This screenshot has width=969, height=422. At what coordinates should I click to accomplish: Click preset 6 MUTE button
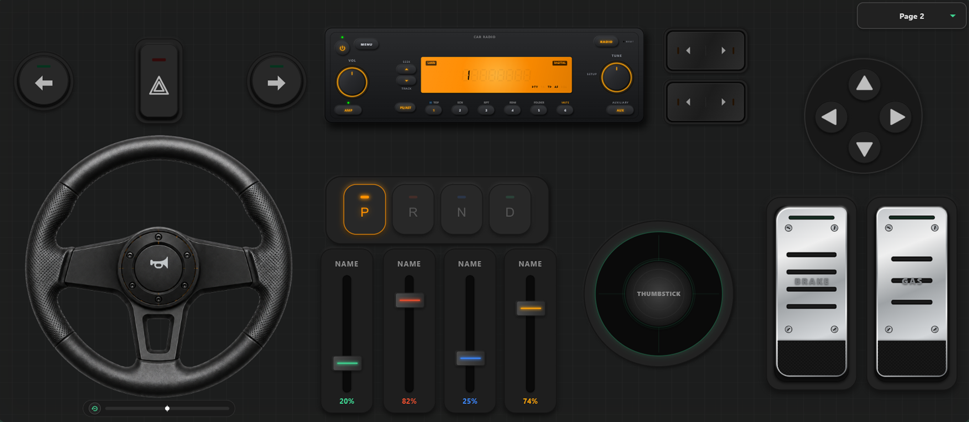pyautogui.click(x=565, y=110)
